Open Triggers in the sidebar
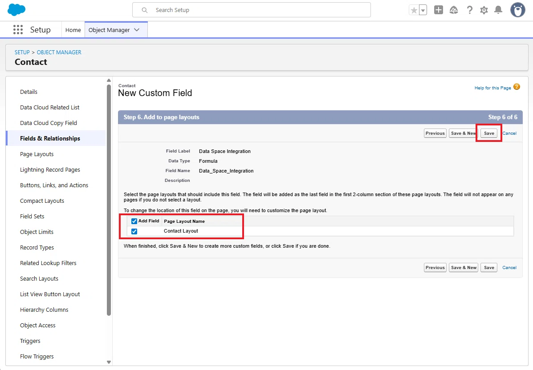533x370 pixels. point(30,341)
